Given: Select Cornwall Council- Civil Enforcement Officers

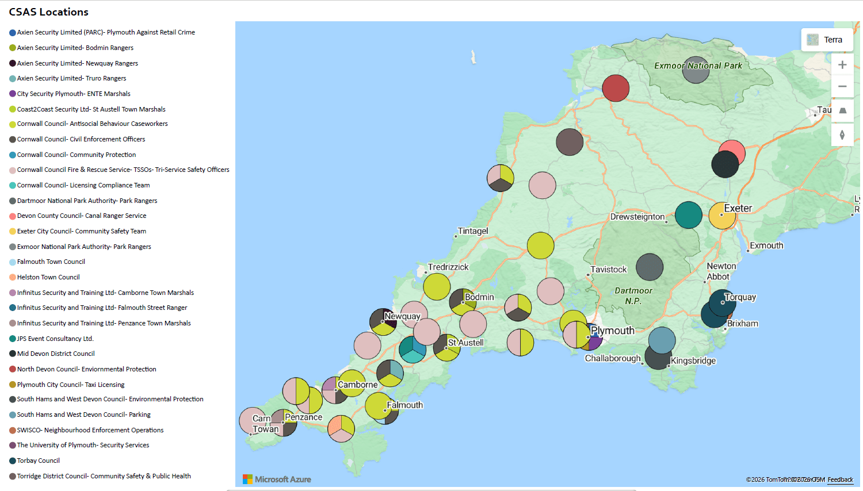Looking at the screenshot, I should pos(81,139).
